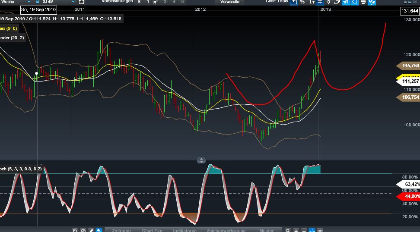Select preset S under Voreinstellungen
This screenshot has width=420, height=232.
point(139,2)
